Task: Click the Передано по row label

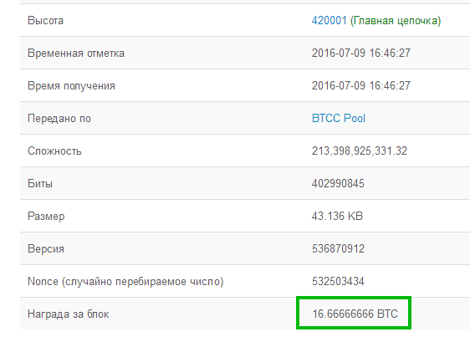Action: click(59, 119)
